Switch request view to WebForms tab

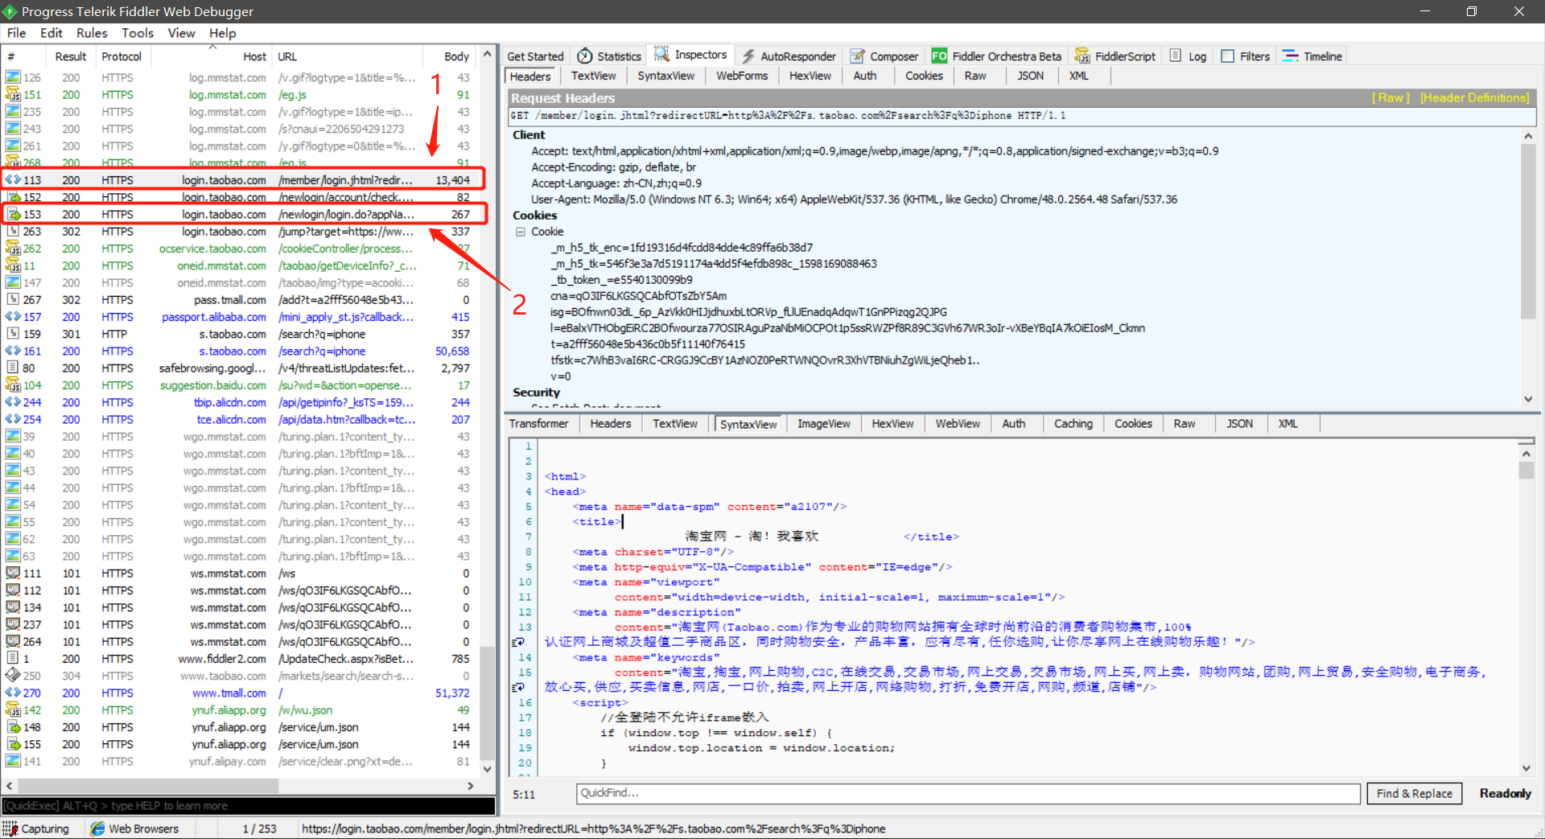point(742,76)
